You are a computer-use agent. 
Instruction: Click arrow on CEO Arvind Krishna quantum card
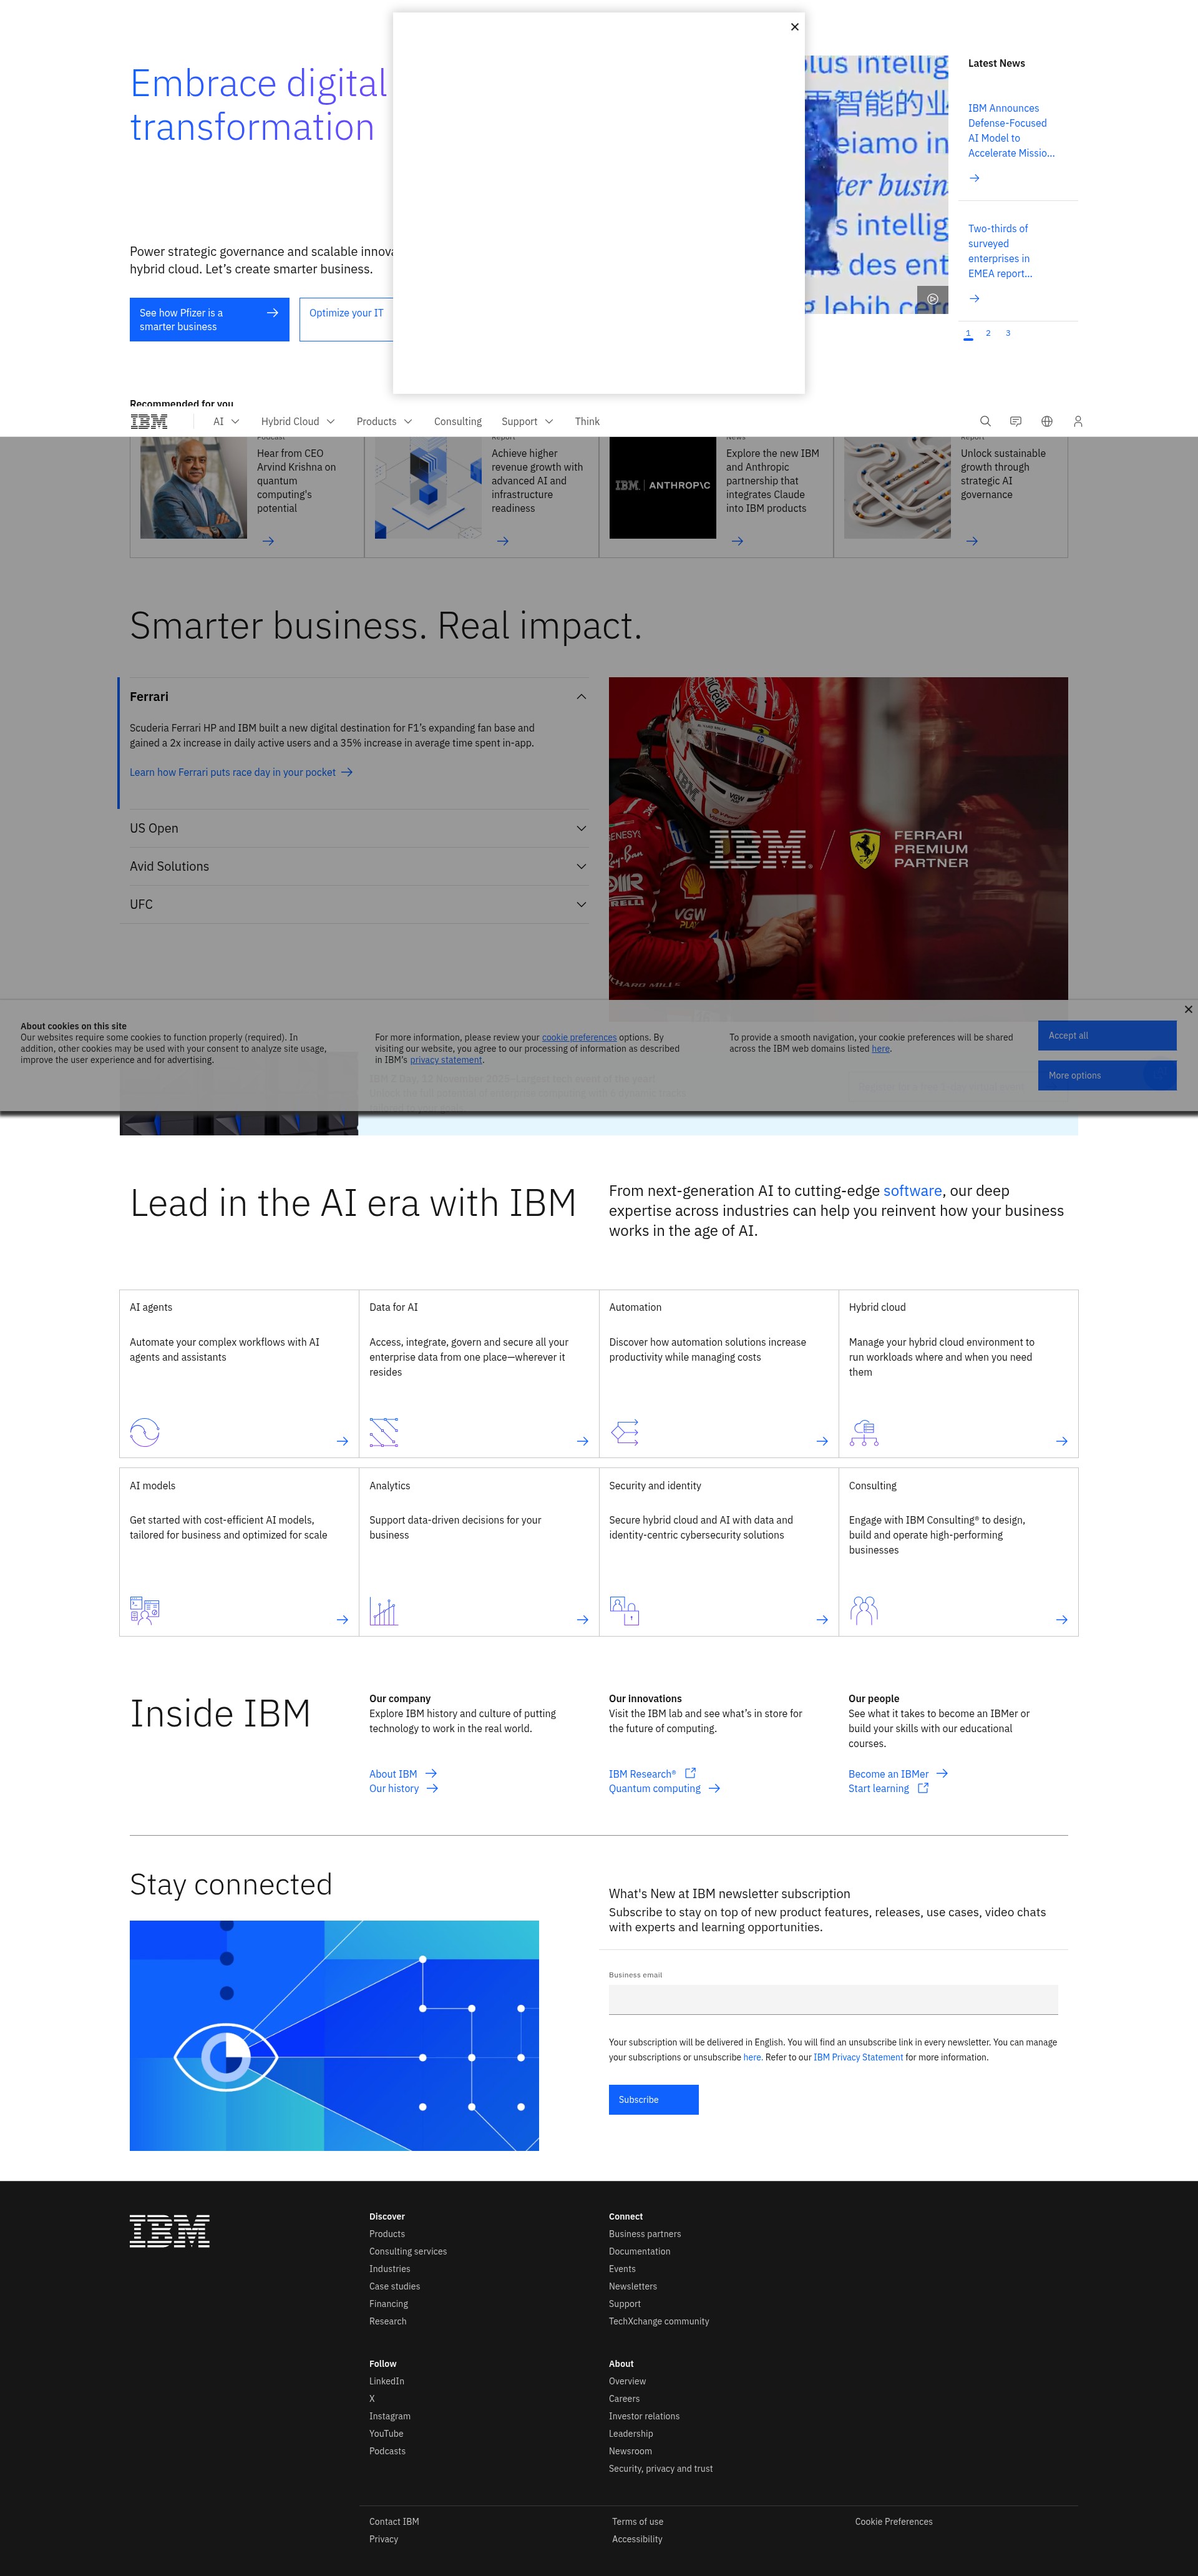point(268,541)
